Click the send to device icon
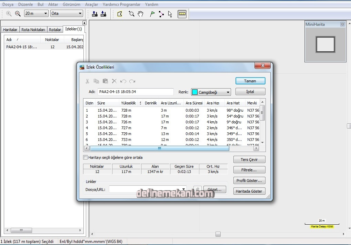 pos(95,14)
